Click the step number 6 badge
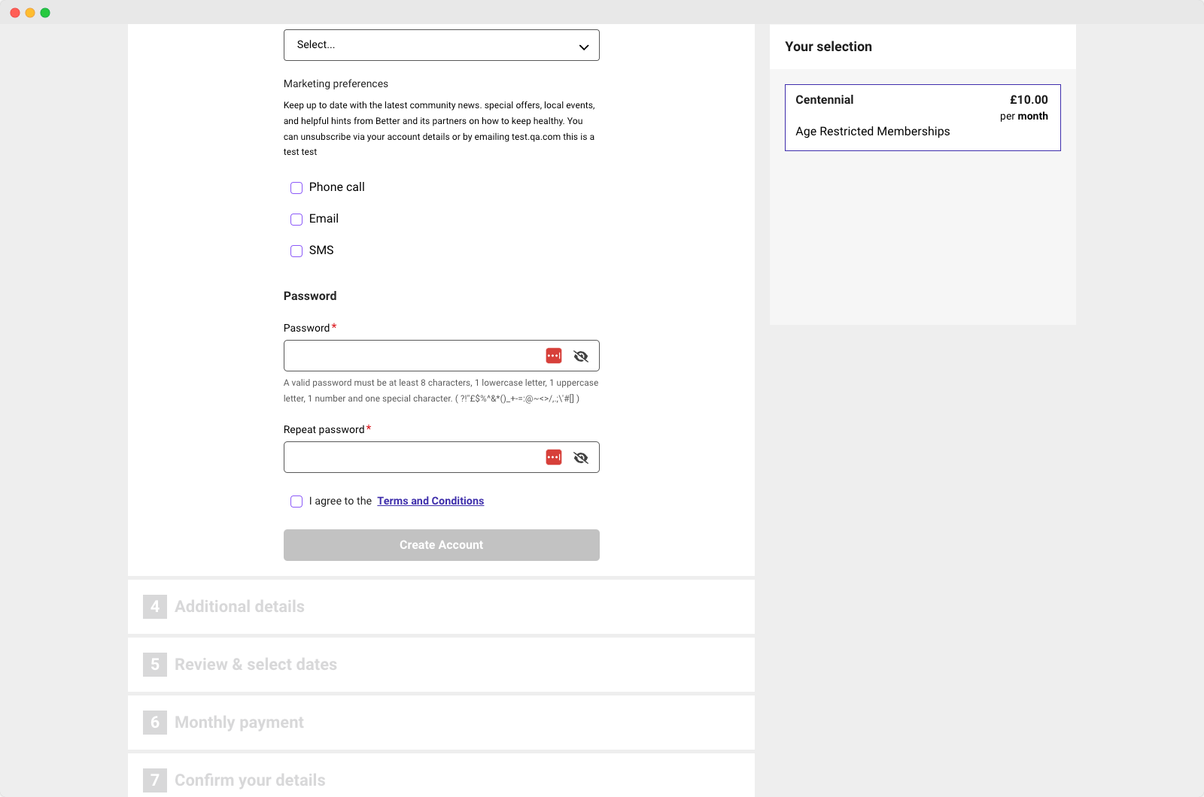The height and width of the screenshot is (797, 1204). tap(155, 723)
